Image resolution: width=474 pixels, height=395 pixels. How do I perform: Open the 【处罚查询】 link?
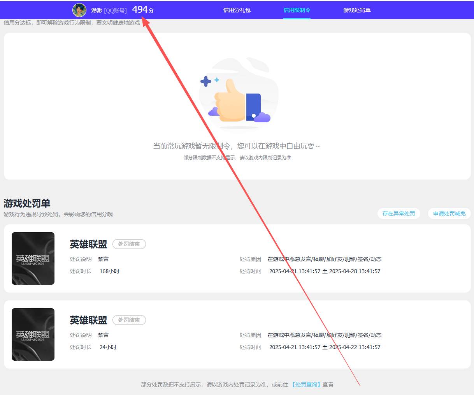coord(306,384)
